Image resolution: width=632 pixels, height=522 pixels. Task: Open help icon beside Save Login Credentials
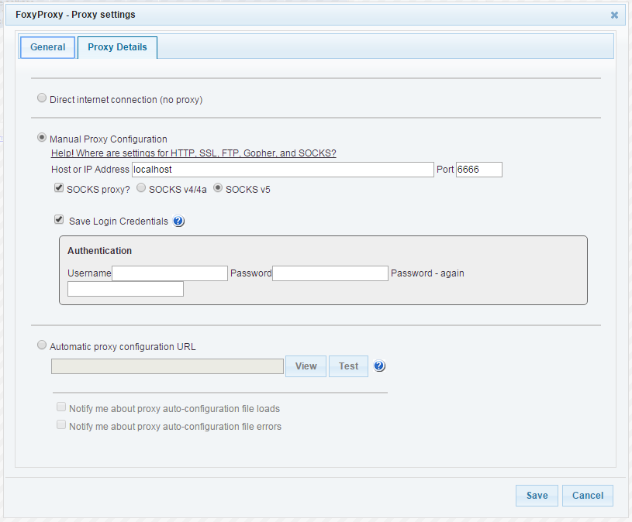pos(178,221)
